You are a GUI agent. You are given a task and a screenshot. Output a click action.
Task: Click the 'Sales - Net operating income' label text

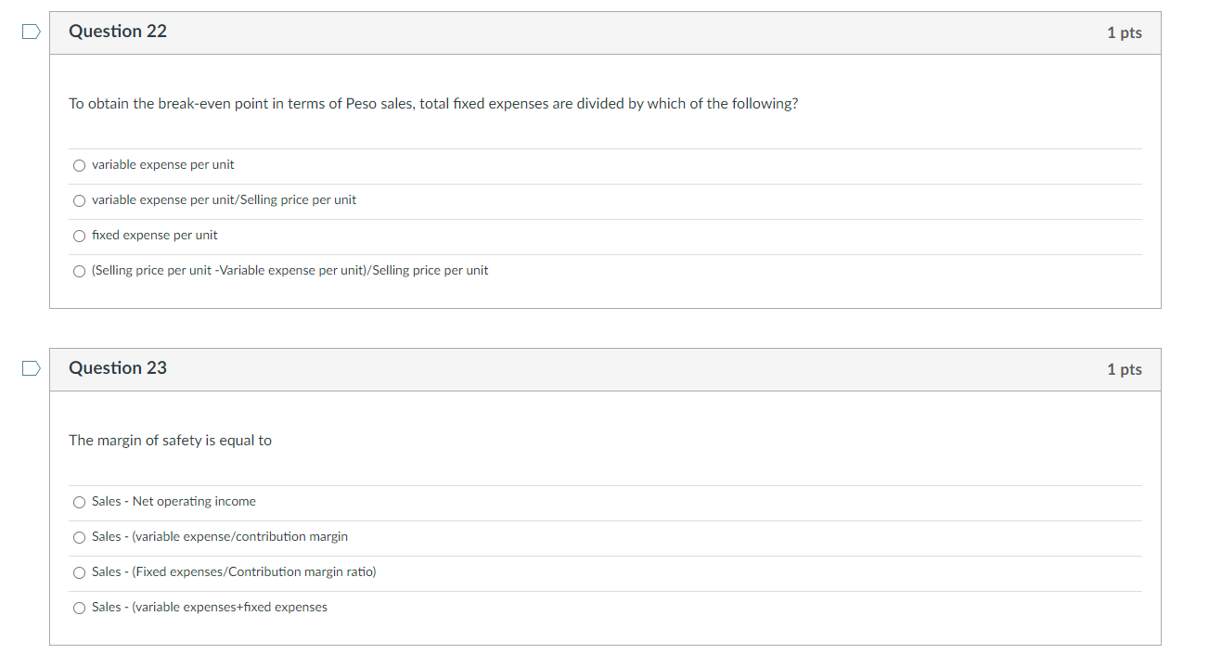pyautogui.click(x=174, y=502)
